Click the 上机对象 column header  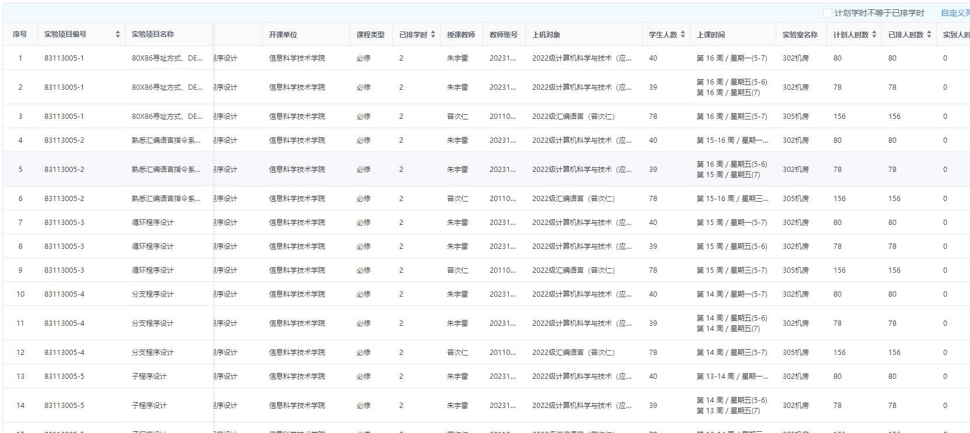[x=546, y=35]
